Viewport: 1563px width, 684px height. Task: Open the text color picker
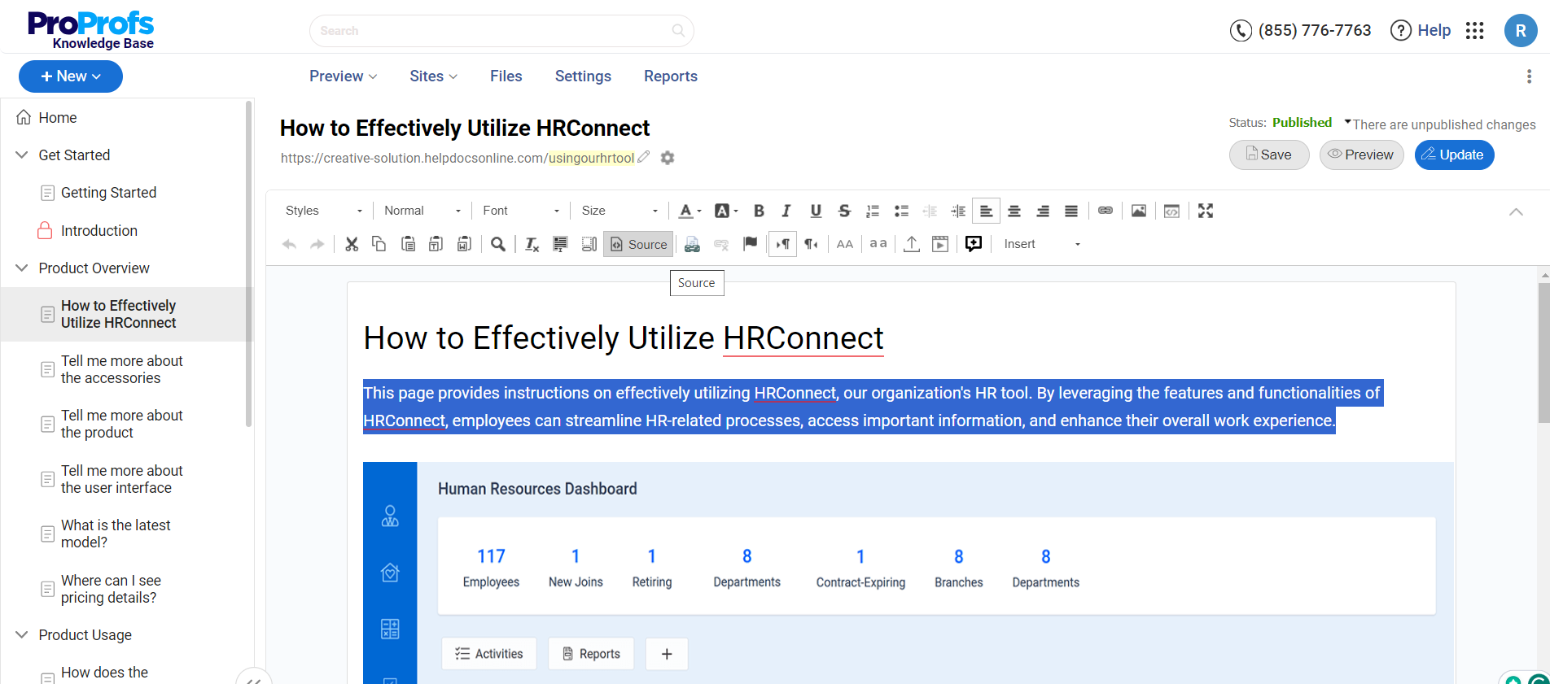pos(690,211)
